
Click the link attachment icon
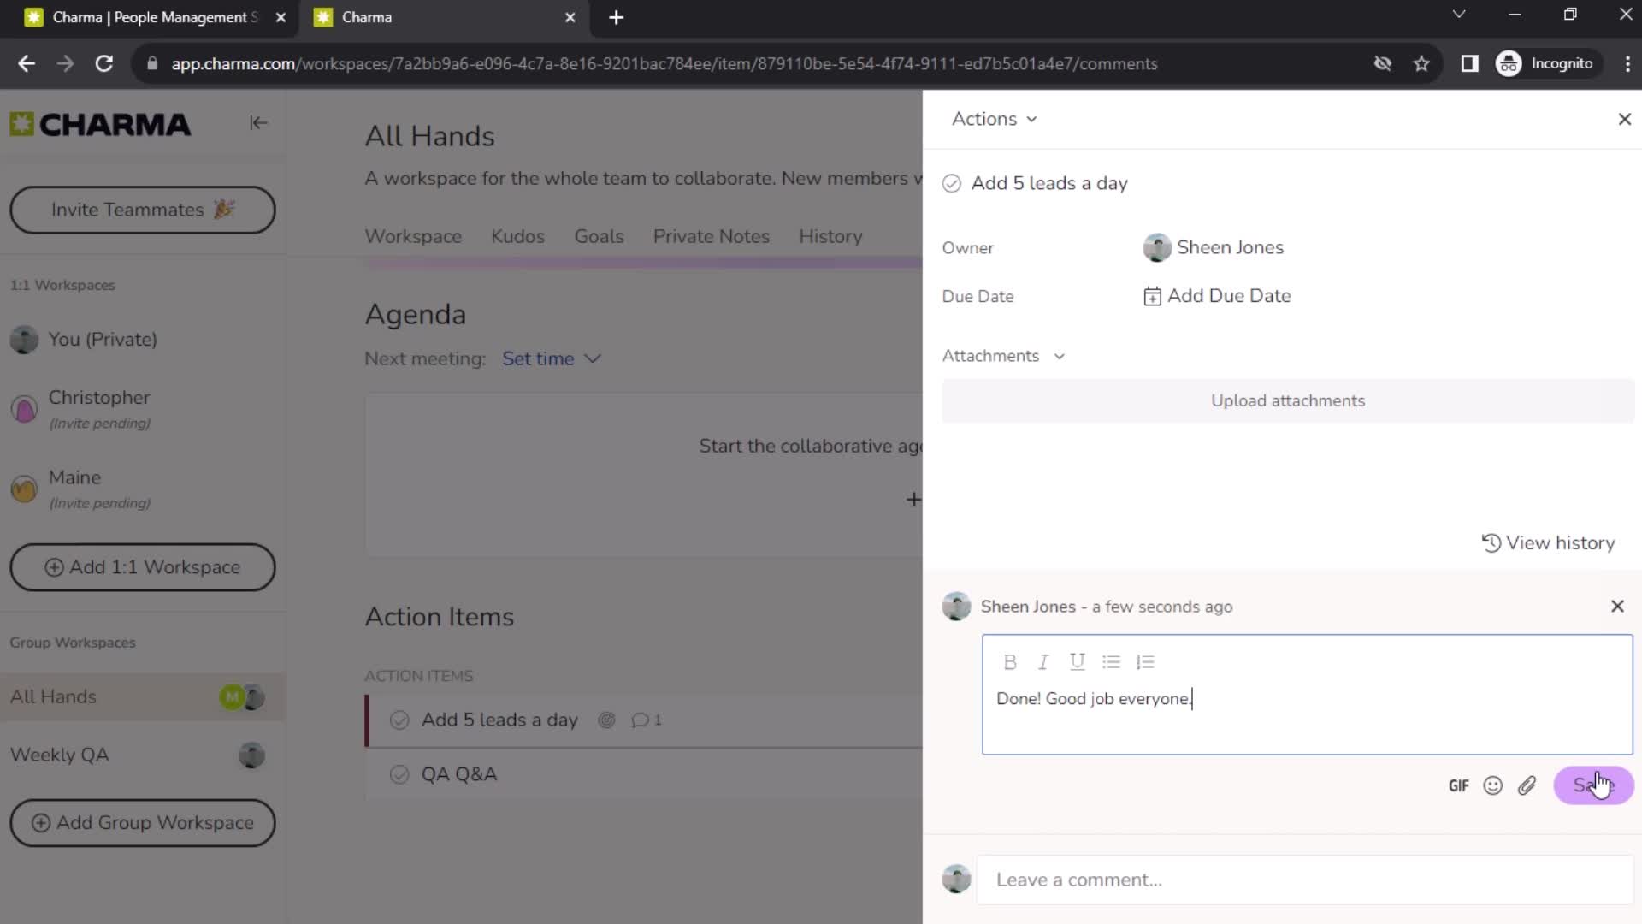[1528, 784]
